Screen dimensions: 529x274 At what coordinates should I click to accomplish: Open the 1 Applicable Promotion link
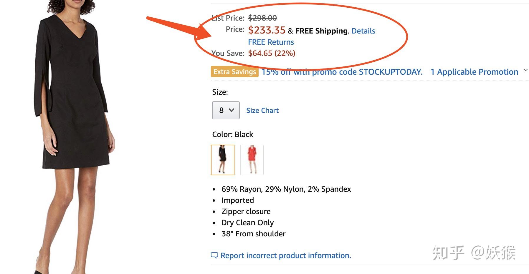coord(474,72)
